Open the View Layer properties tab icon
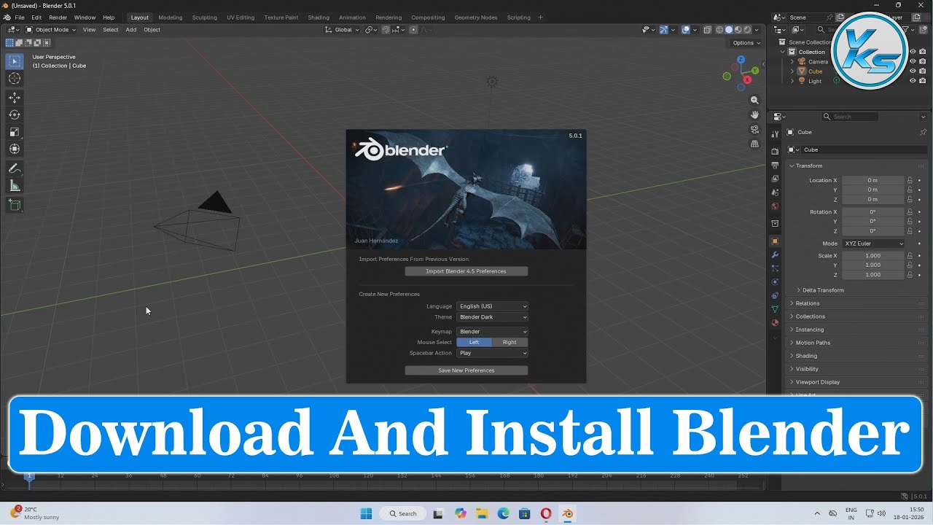 click(x=775, y=179)
